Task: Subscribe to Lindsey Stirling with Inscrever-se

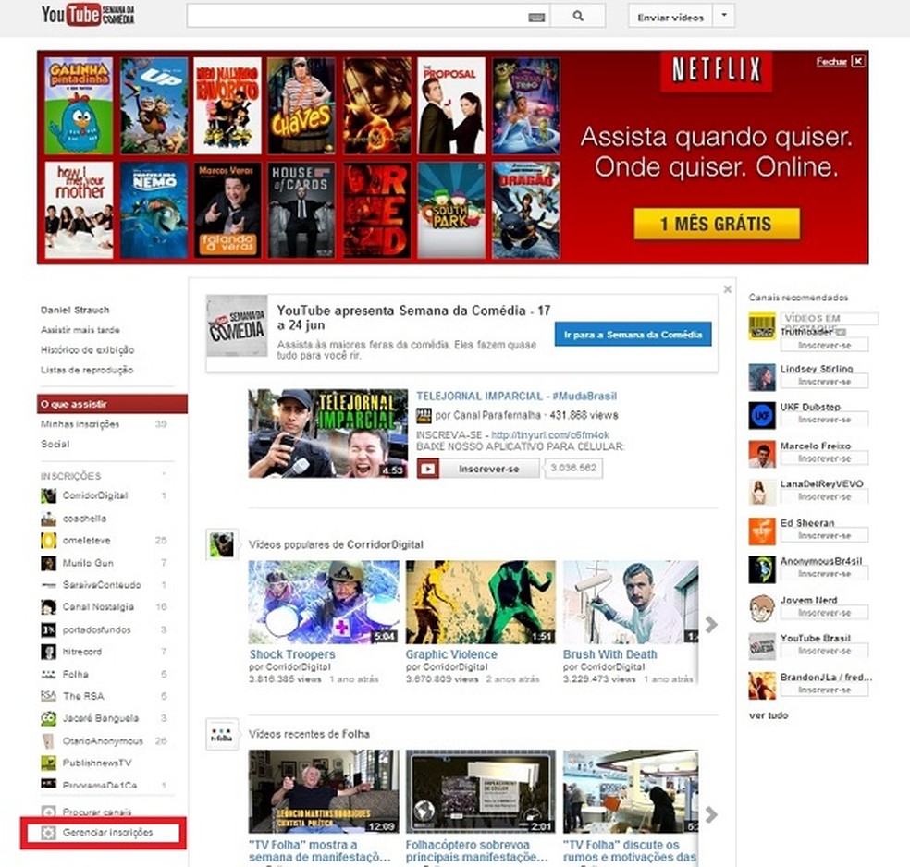Action: tap(824, 381)
